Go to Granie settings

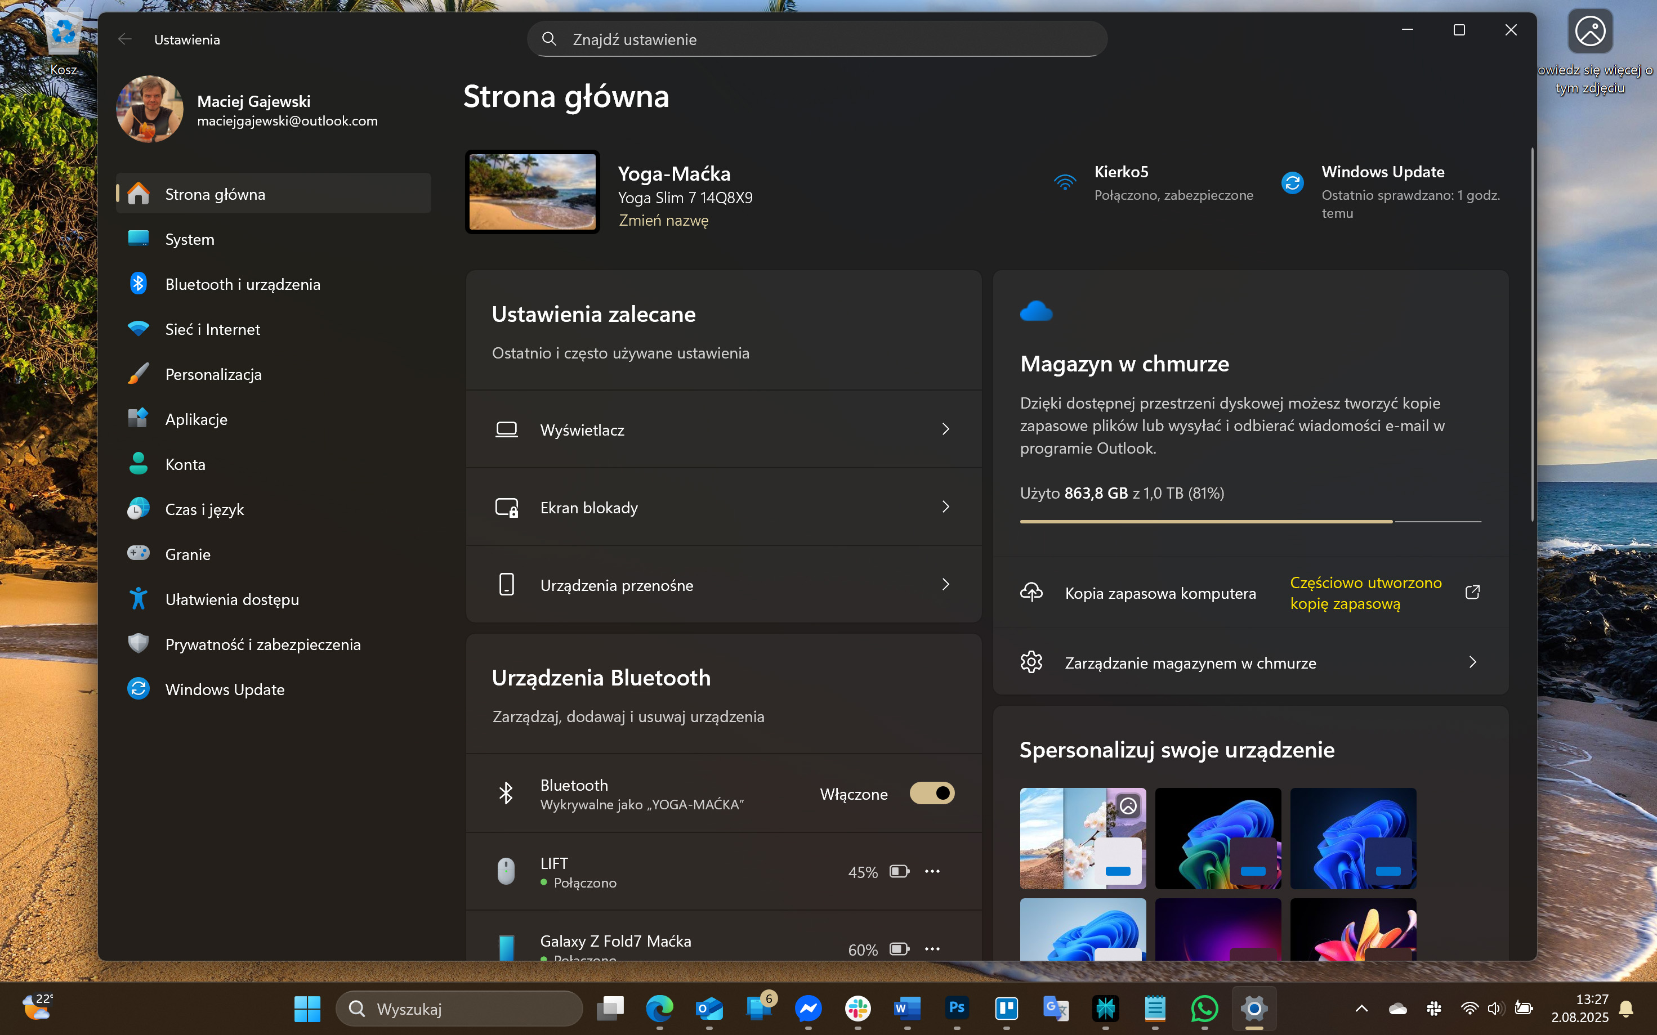273,554
